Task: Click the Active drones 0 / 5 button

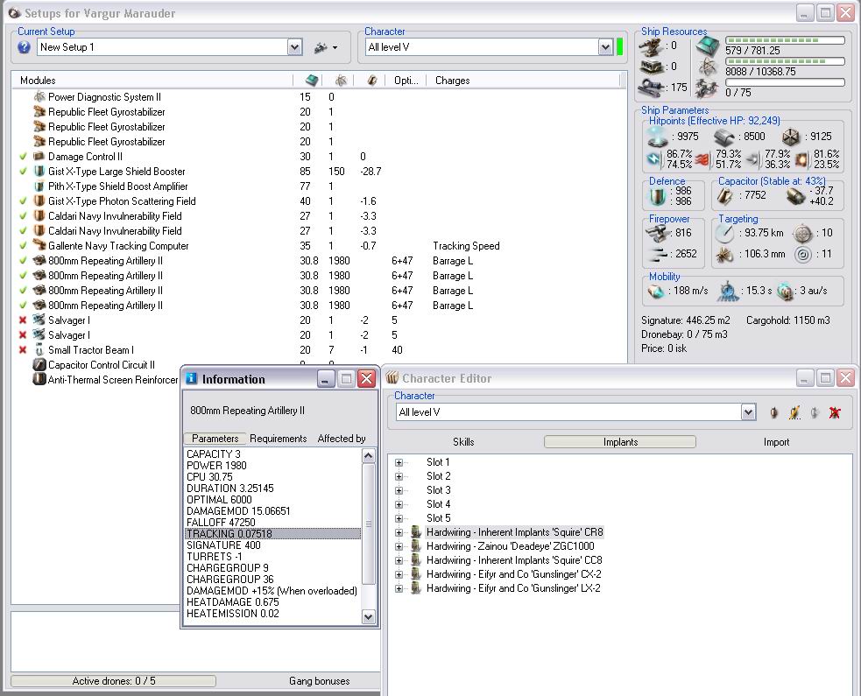Action: click(113, 681)
